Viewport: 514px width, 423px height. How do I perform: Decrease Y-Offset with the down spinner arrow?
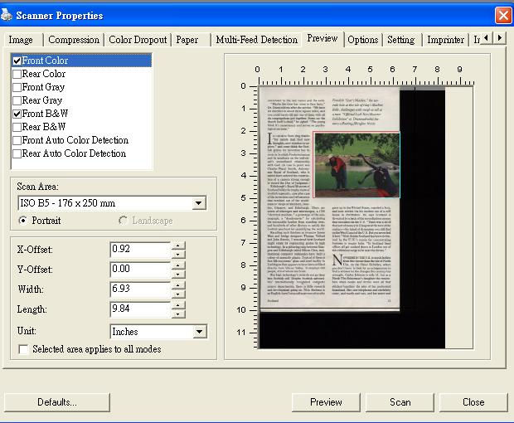(x=178, y=275)
